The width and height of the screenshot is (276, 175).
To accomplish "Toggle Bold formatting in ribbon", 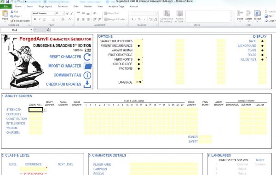I will point(35,19).
